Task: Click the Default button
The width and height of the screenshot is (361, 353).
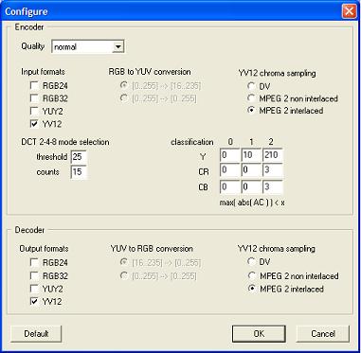Action: [x=36, y=334]
